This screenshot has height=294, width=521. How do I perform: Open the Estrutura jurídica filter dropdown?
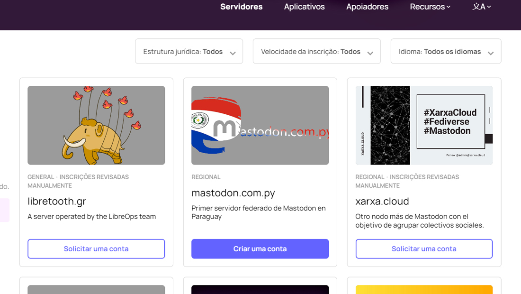[189, 51]
